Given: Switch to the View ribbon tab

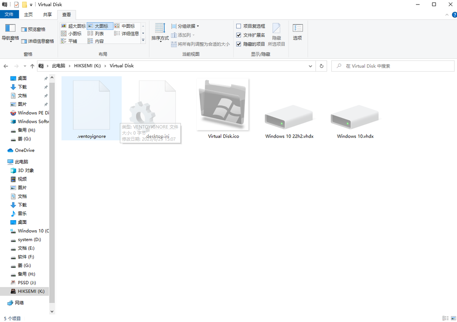Looking at the screenshot, I should click(x=66, y=14).
